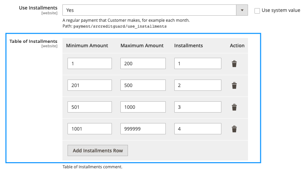307x170 pixels.
Task: Edit the Maximum Amount field containing 500
Action: click(143, 85)
